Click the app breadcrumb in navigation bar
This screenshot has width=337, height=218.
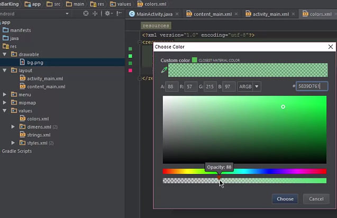tap(32, 4)
